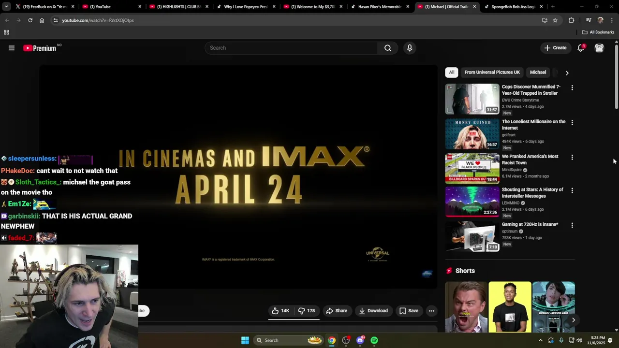
Task: Select the All filter chip
Action: [451, 72]
